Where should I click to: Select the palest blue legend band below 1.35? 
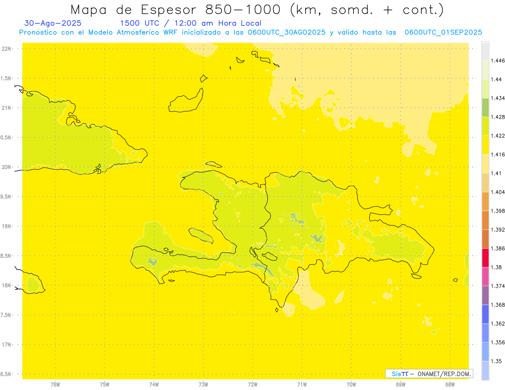[x=485, y=371]
